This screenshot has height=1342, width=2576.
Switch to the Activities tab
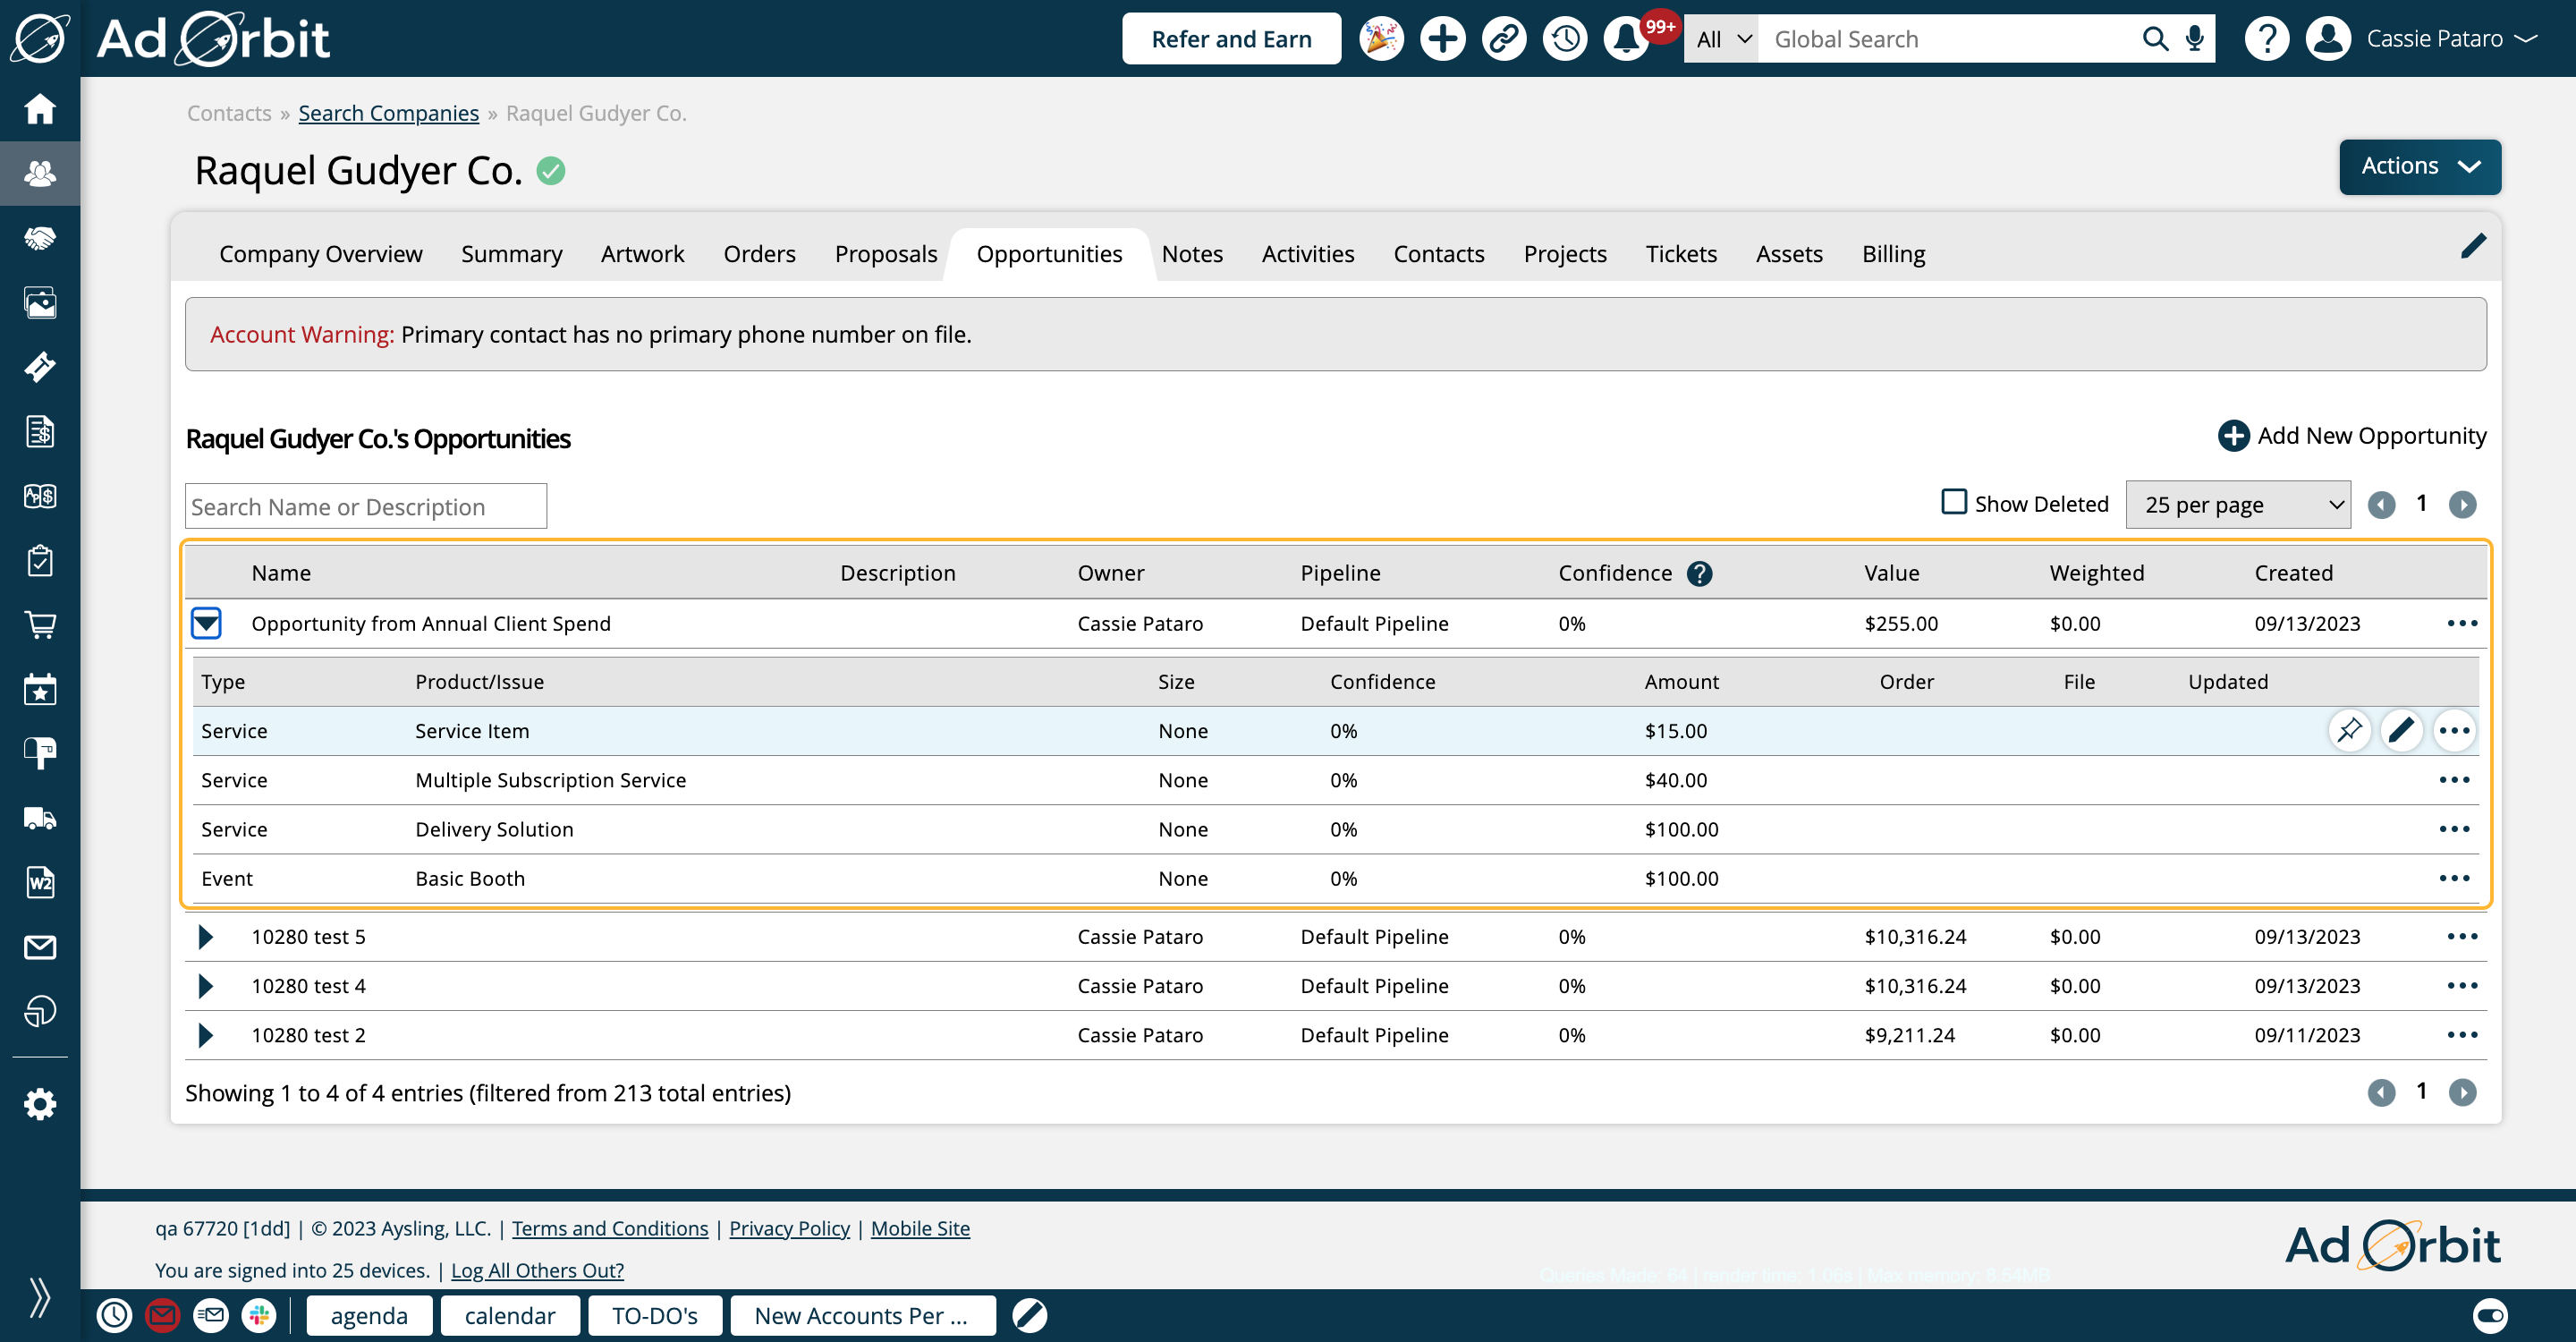[1307, 254]
